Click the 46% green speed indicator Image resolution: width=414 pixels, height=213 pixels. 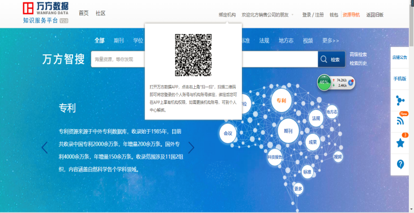pos(324,82)
